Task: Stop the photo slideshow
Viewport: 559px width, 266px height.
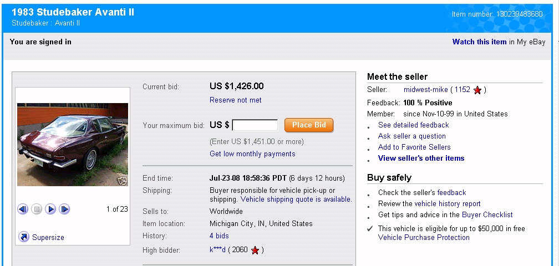Action: coord(37,209)
